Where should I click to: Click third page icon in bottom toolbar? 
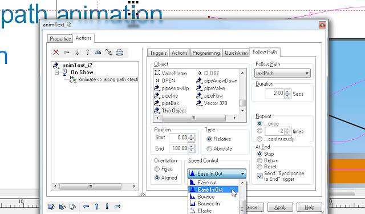coord(72,207)
